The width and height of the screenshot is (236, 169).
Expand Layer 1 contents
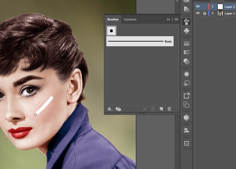(x=212, y=13)
